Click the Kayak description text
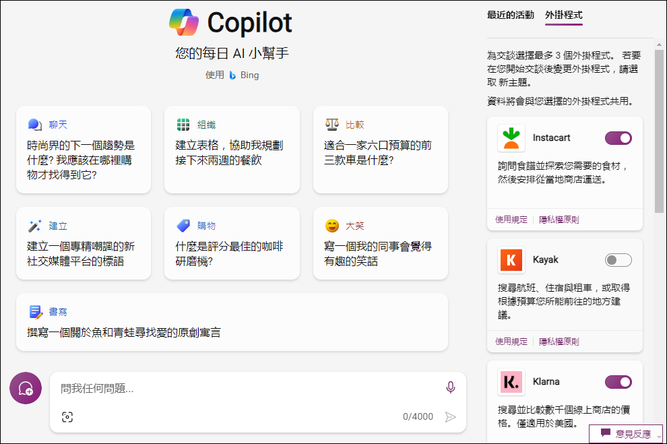 point(564,301)
